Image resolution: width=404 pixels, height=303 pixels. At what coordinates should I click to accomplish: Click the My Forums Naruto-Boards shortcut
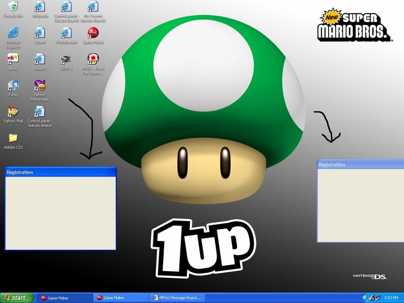[93, 7]
